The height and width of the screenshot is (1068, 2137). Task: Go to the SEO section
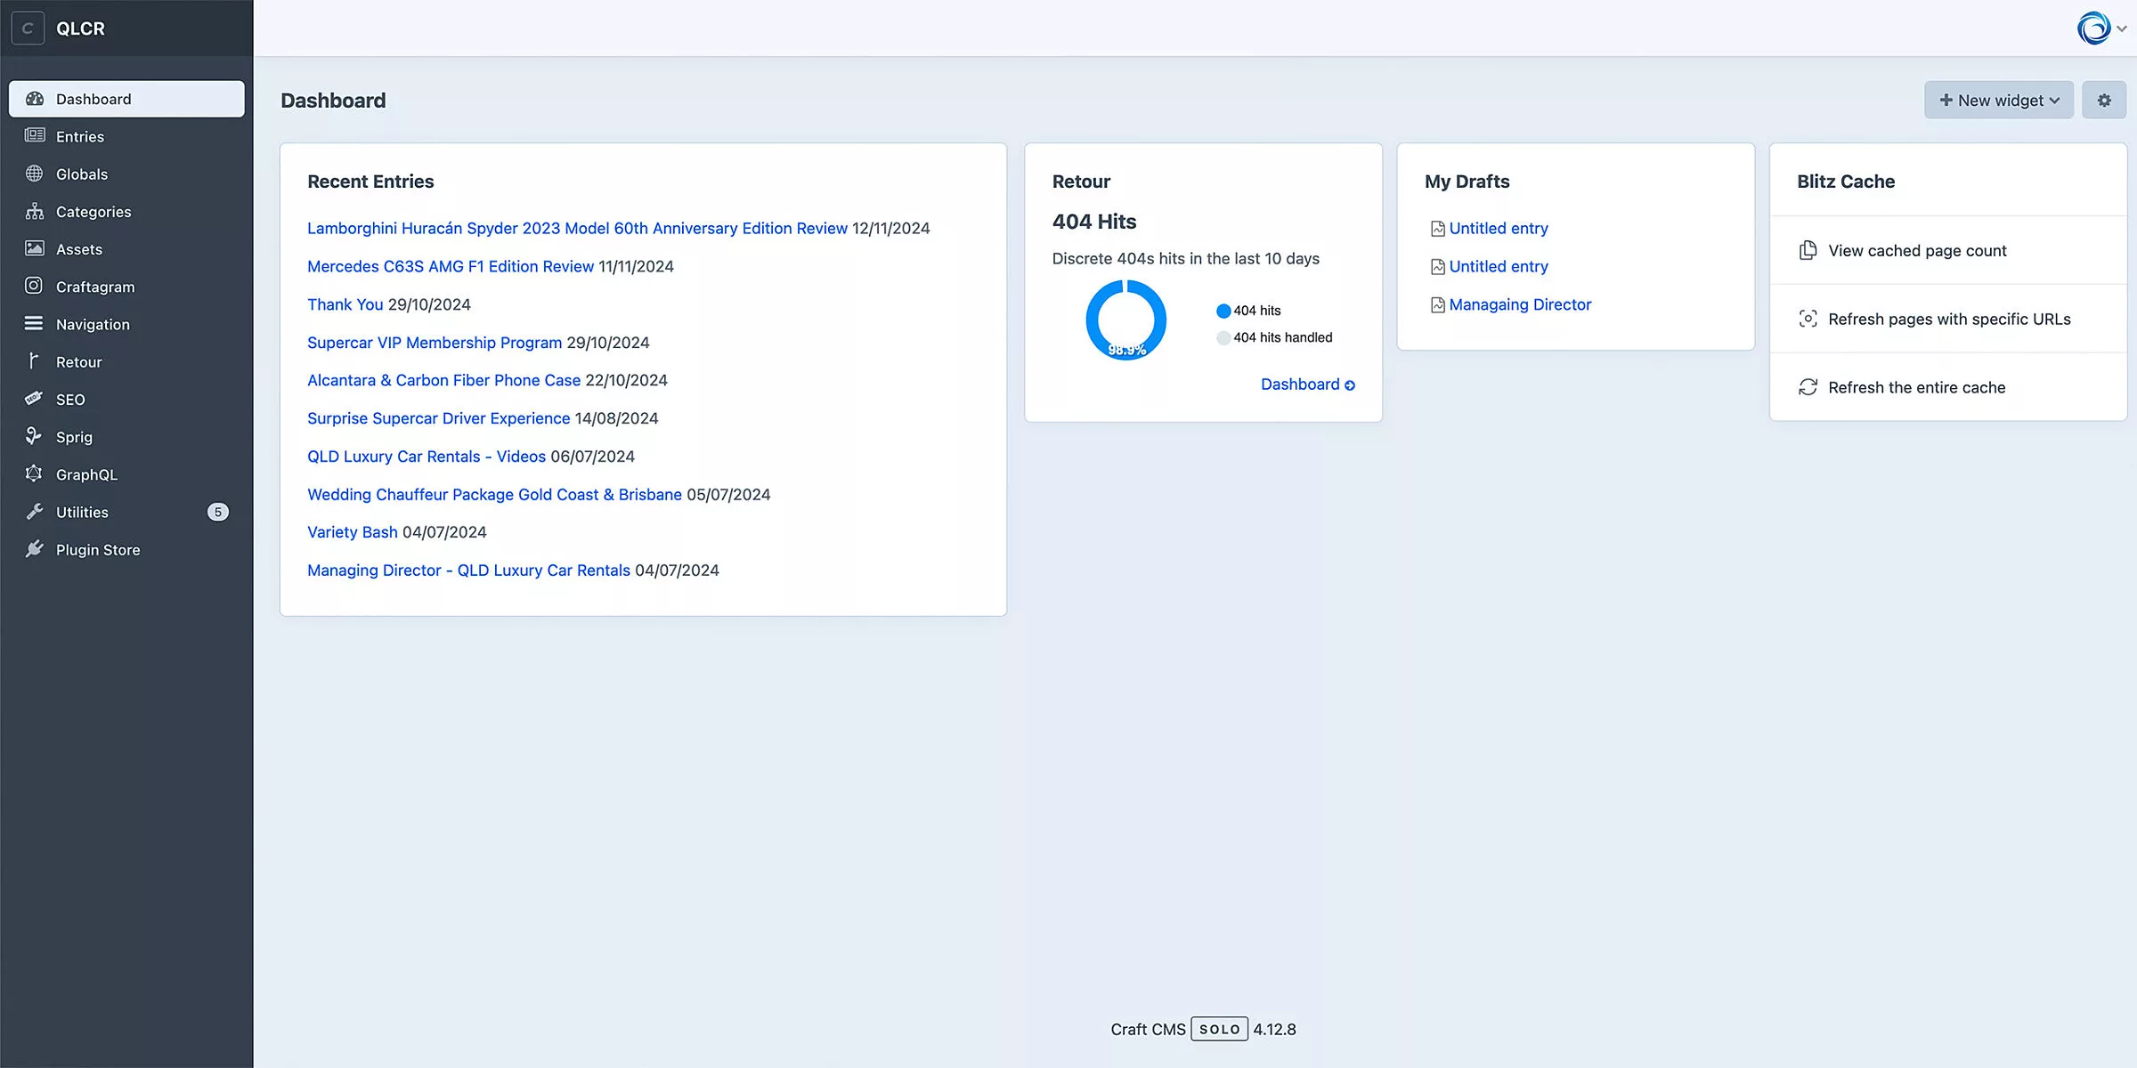pyautogui.click(x=126, y=399)
